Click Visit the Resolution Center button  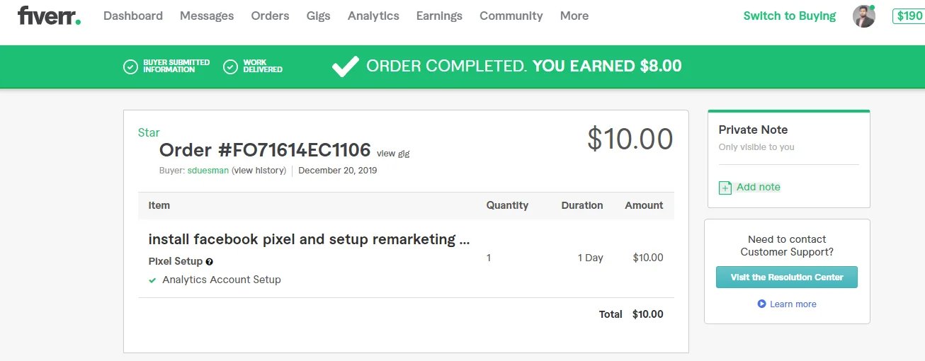pos(786,277)
